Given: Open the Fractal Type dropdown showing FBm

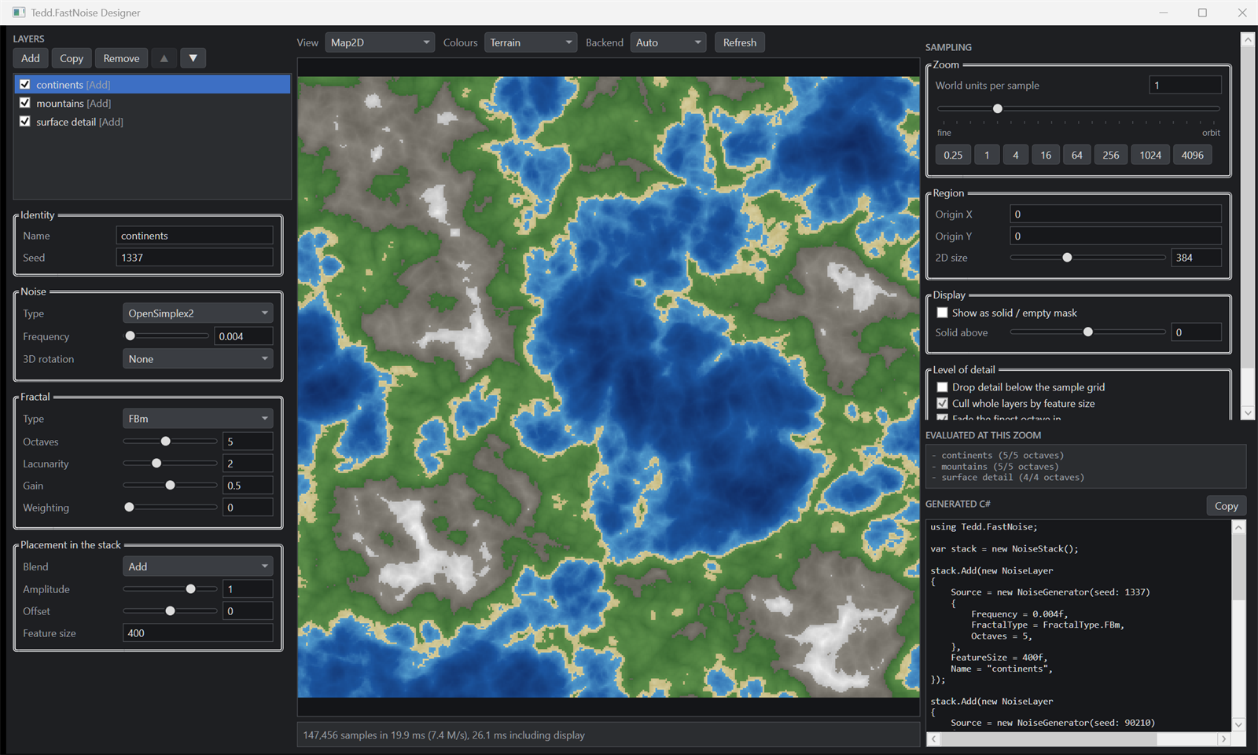Looking at the screenshot, I should [198, 419].
